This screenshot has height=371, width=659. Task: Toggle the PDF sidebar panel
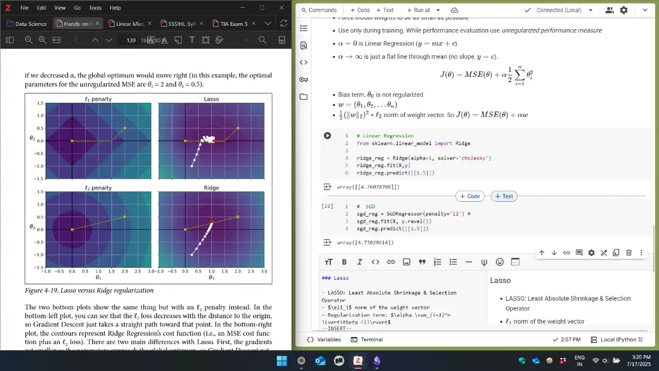9,40
